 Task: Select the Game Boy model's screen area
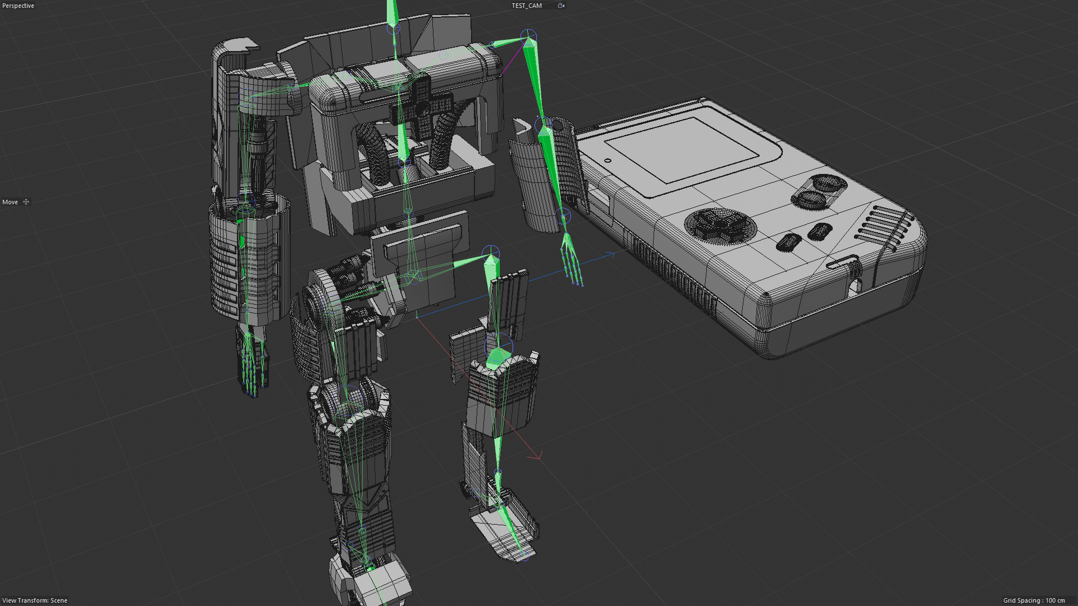(x=682, y=150)
